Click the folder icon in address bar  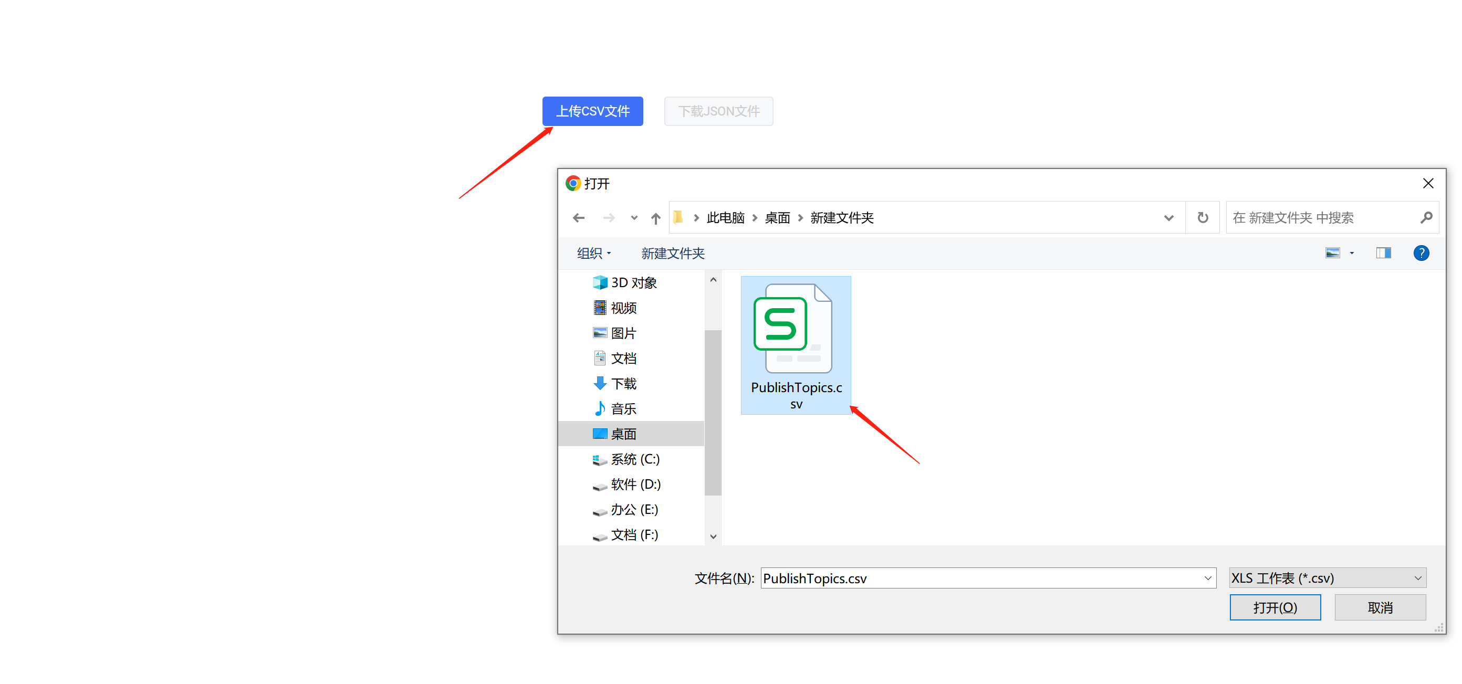coord(678,217)
